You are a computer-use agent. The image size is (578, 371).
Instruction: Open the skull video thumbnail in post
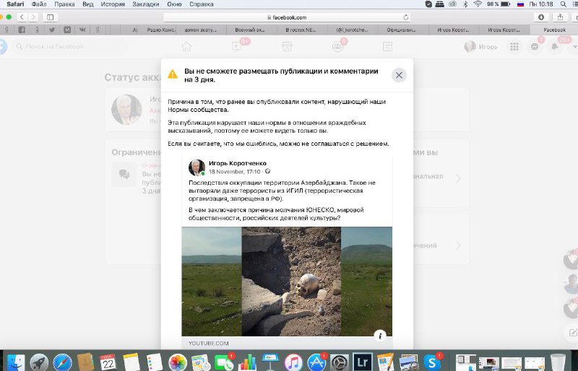(x=287, y=281)
